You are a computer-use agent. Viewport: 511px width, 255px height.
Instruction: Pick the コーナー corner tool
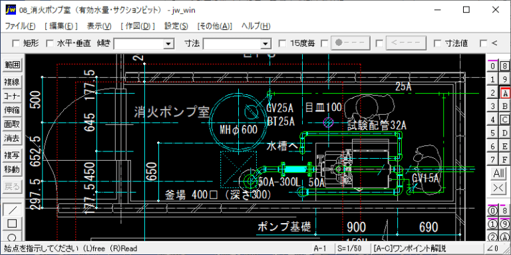click(12, 96)
